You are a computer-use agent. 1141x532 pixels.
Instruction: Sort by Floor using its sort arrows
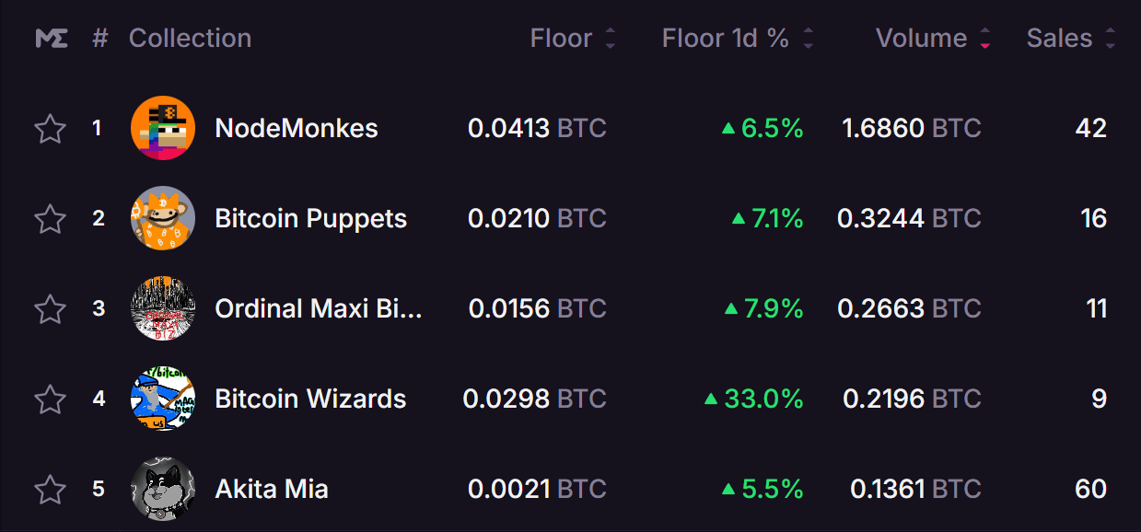coord(610,39)
